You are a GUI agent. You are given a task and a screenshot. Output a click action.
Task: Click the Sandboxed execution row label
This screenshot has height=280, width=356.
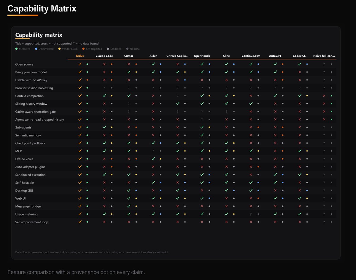(x=31, y=175)
